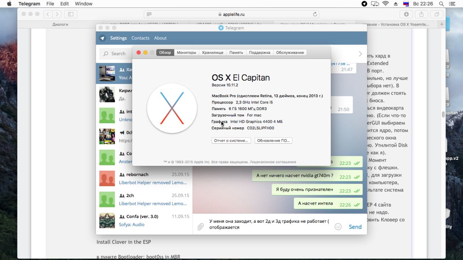Click Send in Telegram

point(355,227)
